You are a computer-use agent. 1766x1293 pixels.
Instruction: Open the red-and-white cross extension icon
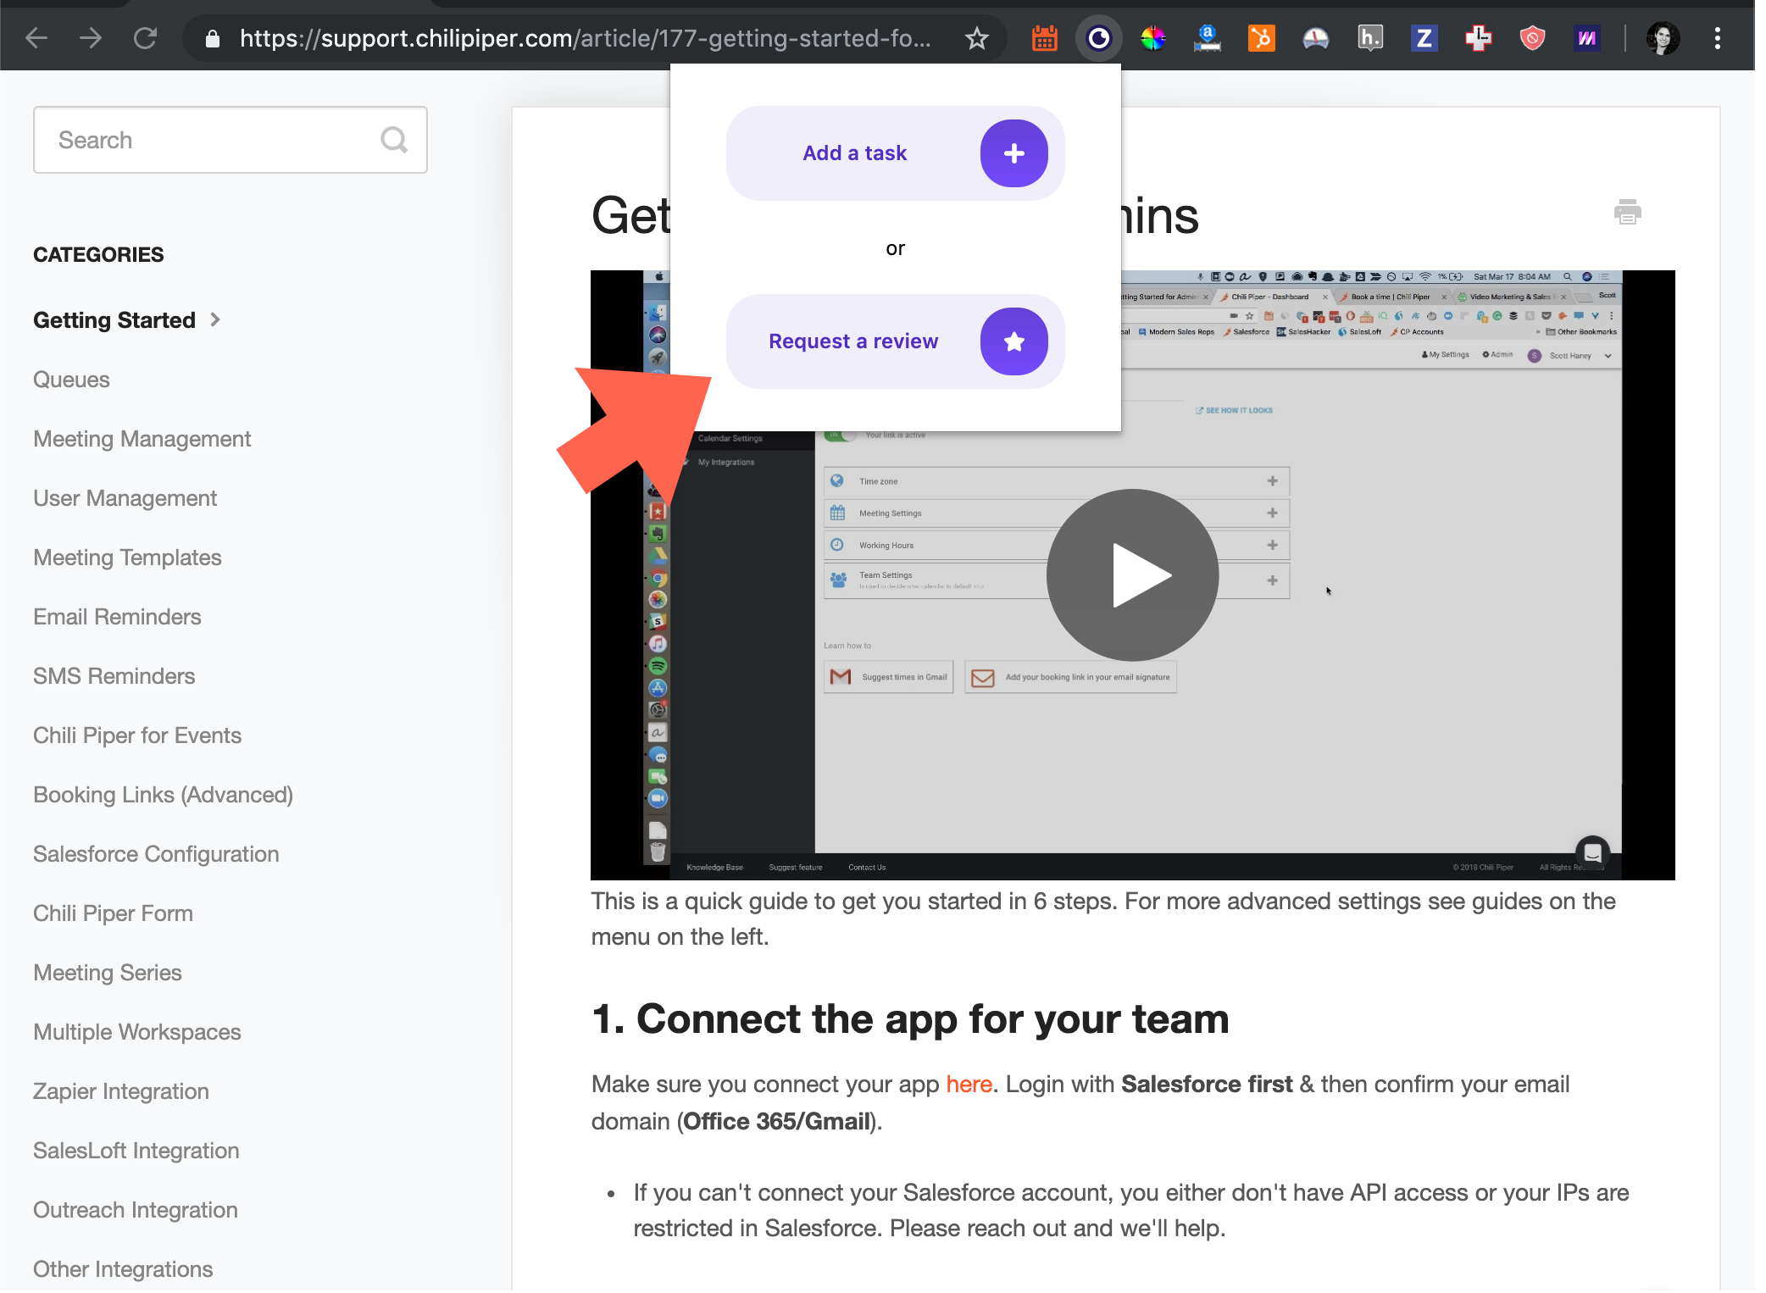click(1479, 38)
